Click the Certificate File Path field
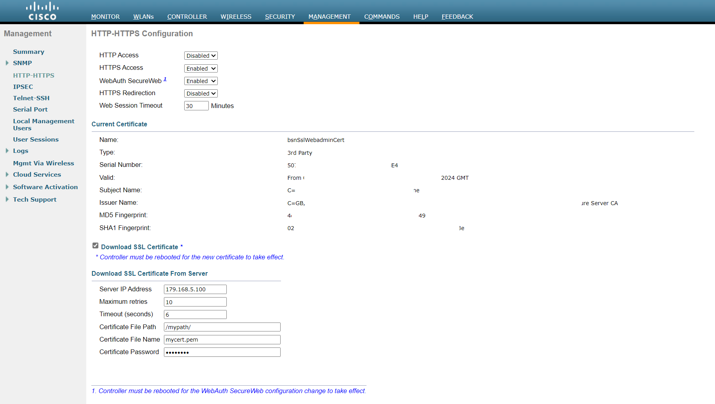 (x=222, y=327)
